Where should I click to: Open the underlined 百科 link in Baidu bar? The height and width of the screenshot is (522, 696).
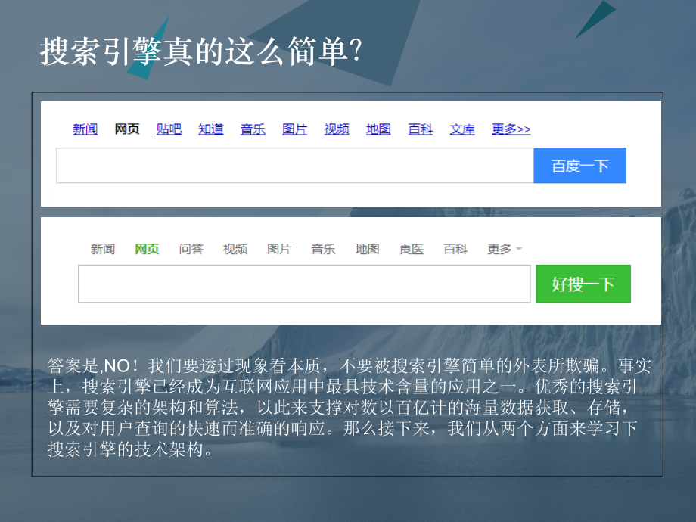pyautogui.click(x=420, y=129)
